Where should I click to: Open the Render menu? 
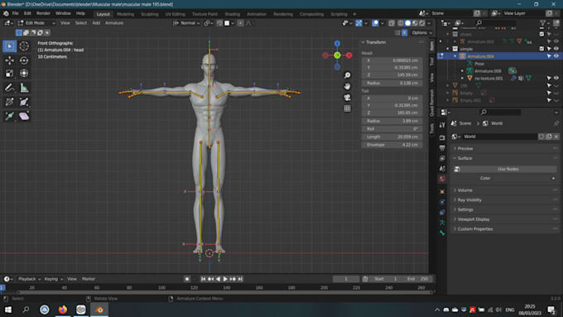point(43,13)
